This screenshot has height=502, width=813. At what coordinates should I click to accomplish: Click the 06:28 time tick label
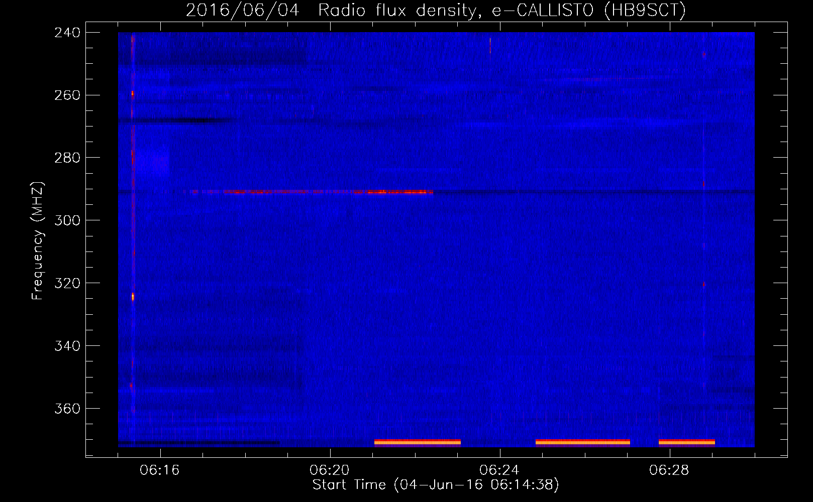pyautogui.click(x=669, y=470)
